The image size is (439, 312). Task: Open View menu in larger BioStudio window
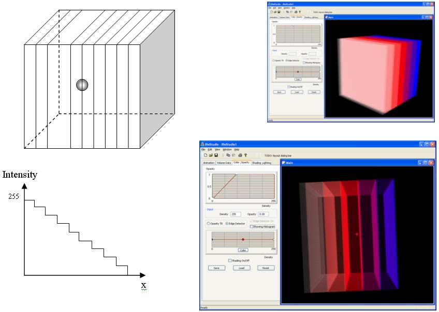(217, 150)
